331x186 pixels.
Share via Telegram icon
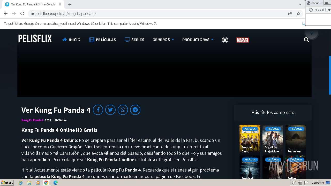pos(135,110)
